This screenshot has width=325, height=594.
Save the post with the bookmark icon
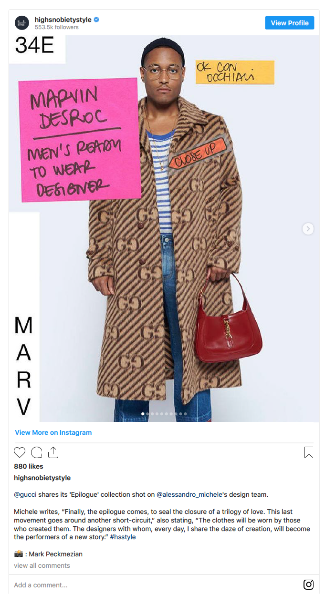click(x=309, y=452)
